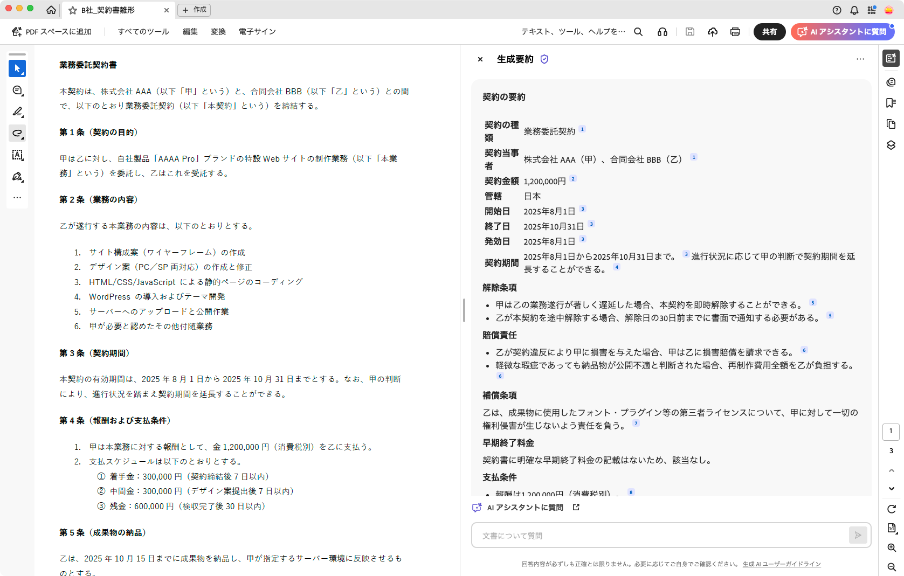Toggle the generative summary panel icon
The image size is (904, 576).
pyautogui.click(x=891, y=58)
